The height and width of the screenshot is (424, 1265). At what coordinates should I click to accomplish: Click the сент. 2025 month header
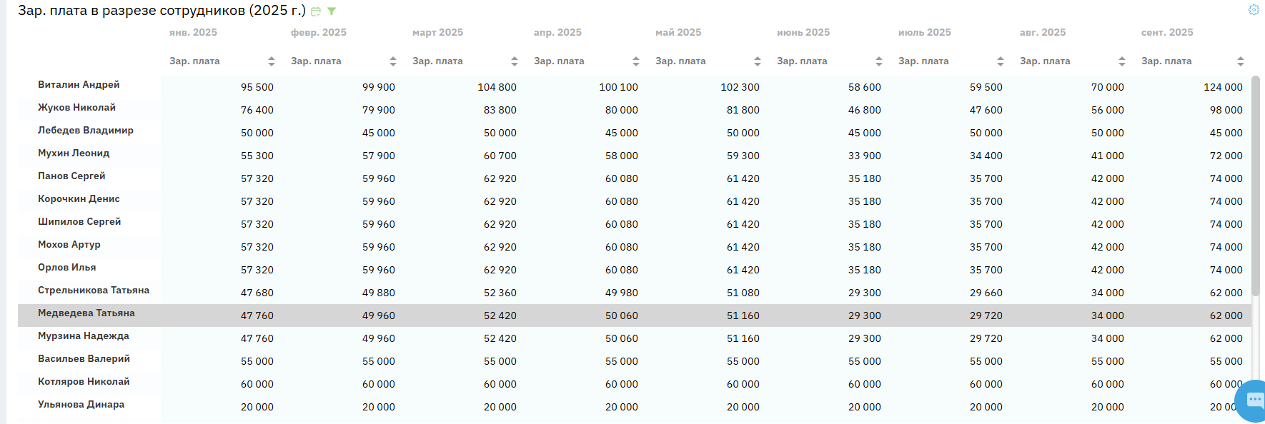(x=1167, y=33)
